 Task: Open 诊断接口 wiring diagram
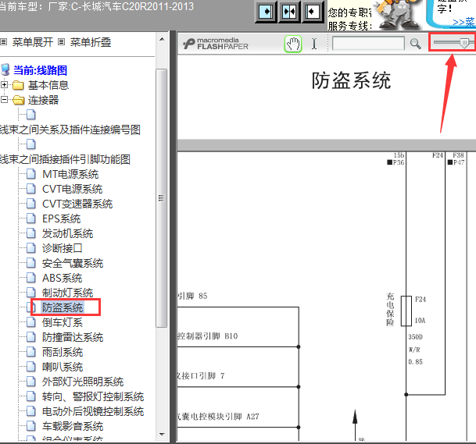tap(63, 248)
